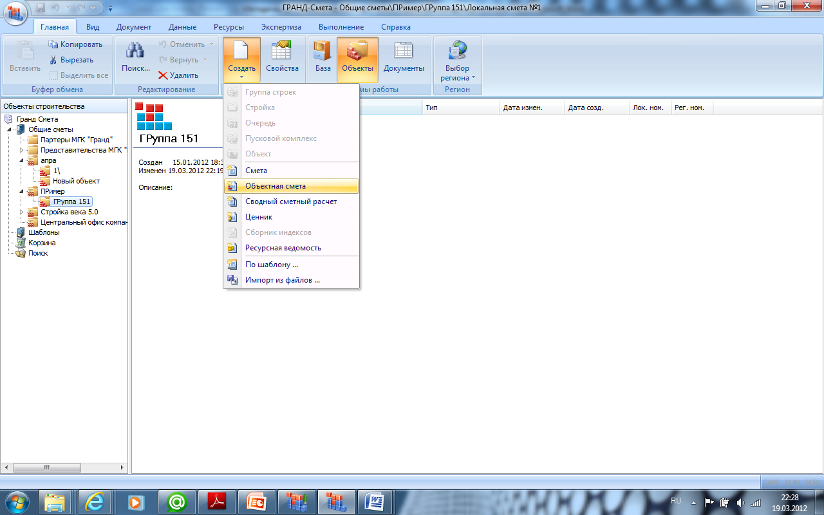Select the 1\ item under апра
This screenshot has width=824, height=515.
57,171
